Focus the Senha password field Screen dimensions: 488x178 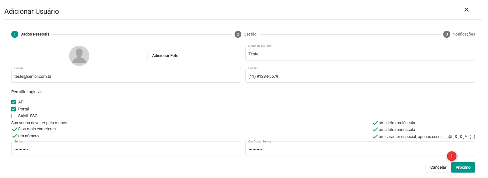pyautogui.click(x=126, y=150)
